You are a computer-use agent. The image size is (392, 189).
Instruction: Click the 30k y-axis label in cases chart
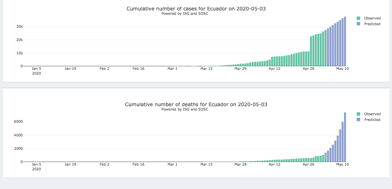point(19,27)
